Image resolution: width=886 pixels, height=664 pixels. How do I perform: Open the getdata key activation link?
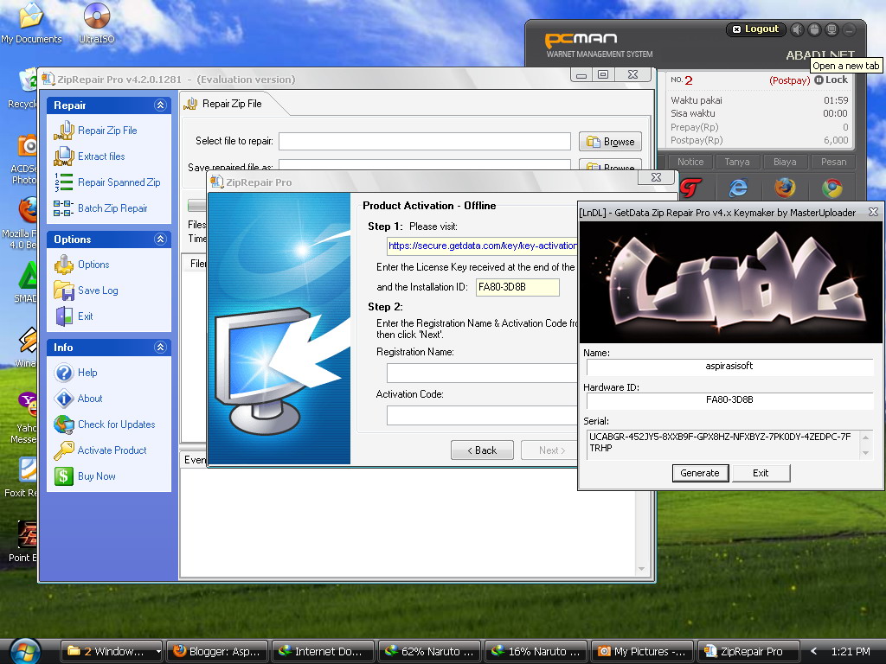click(483, 246)
